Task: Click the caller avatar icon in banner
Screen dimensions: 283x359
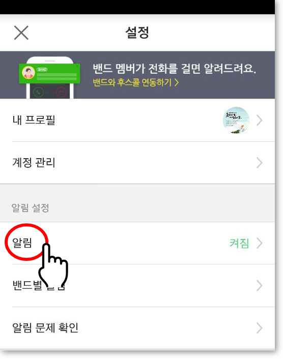Action: [x=29, y=72]
